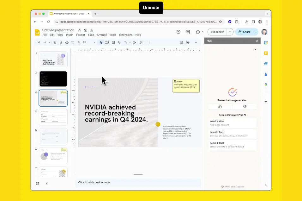Give thumbs down on generated presentation
Image resolution: width=302 pixels, height=201 pixels.
point(245,107)
